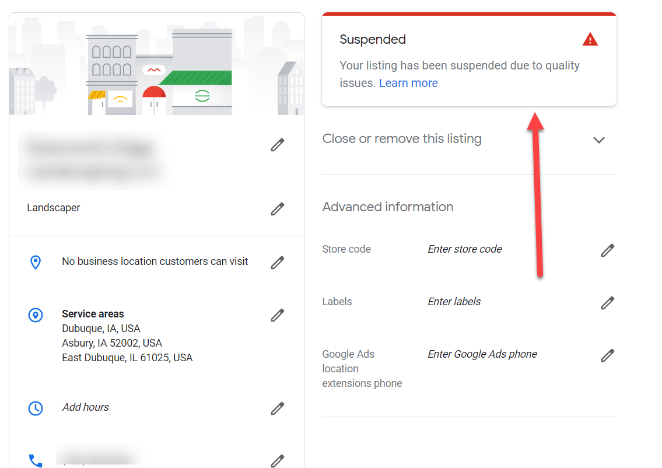Click Enter Google Ads phone field
The height and width of the screenshot is (468, 662).
coord(482,354)
